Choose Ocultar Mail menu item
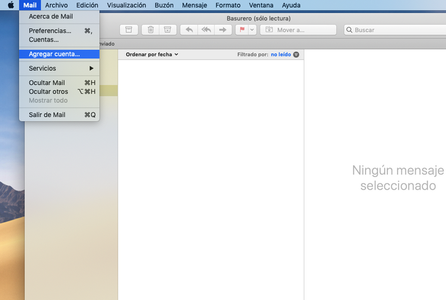446x300 pixels. 59,83
